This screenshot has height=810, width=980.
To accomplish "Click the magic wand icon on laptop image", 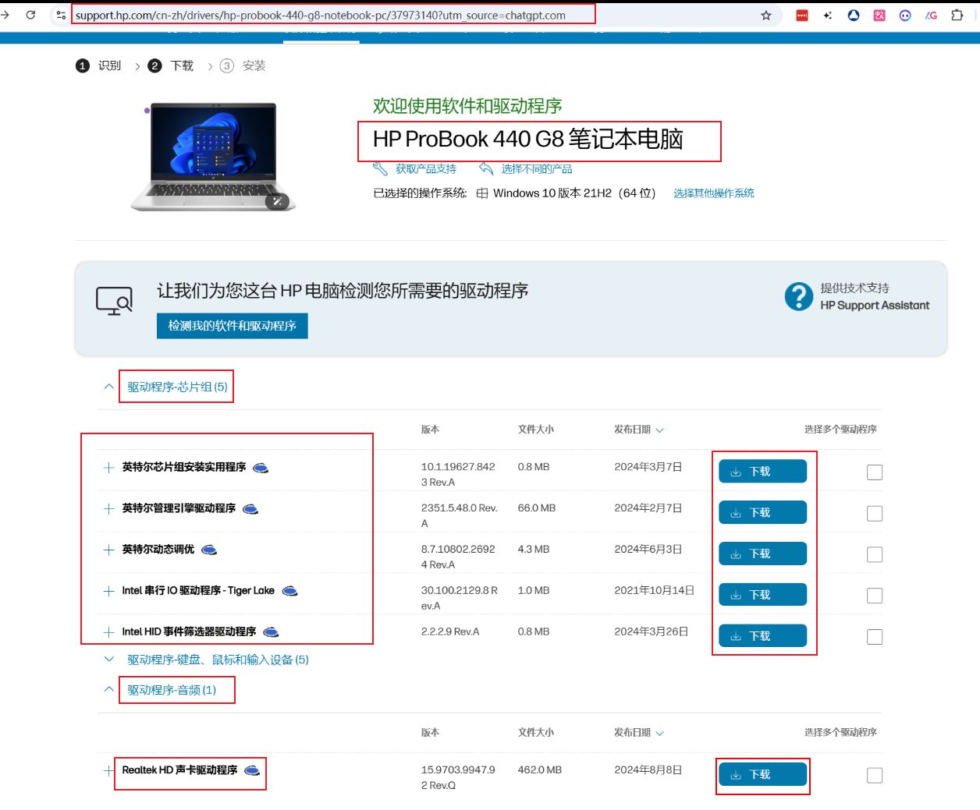I will coord(277,201).
